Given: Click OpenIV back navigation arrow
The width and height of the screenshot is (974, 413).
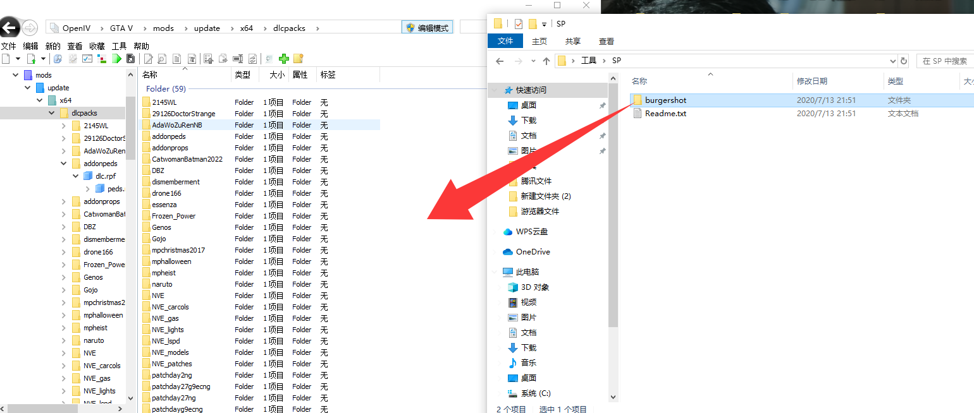Looking at the screenshot, I should (x=9, y=28).
